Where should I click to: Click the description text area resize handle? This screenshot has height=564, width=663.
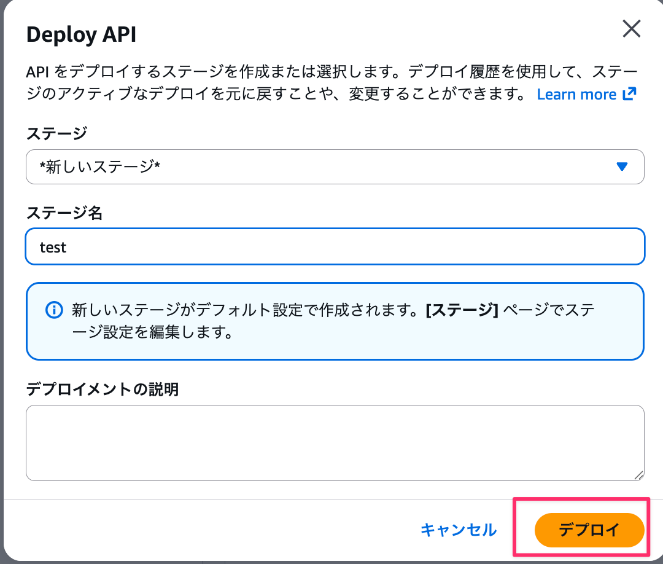638,475
